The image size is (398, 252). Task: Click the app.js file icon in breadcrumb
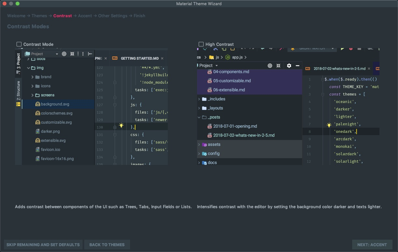228,57
